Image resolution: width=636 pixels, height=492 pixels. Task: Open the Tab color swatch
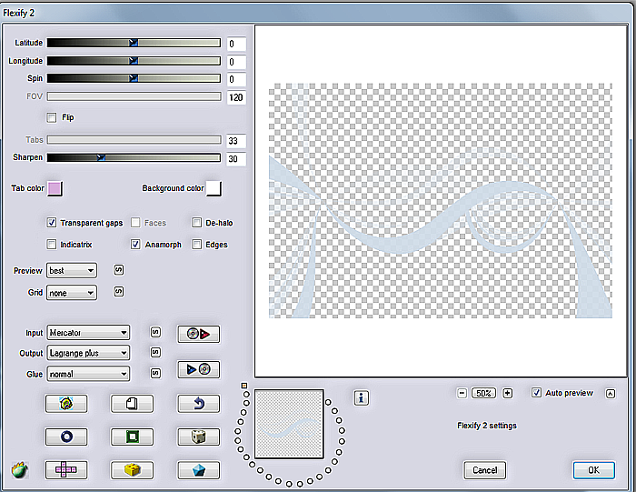click(55, 189)
